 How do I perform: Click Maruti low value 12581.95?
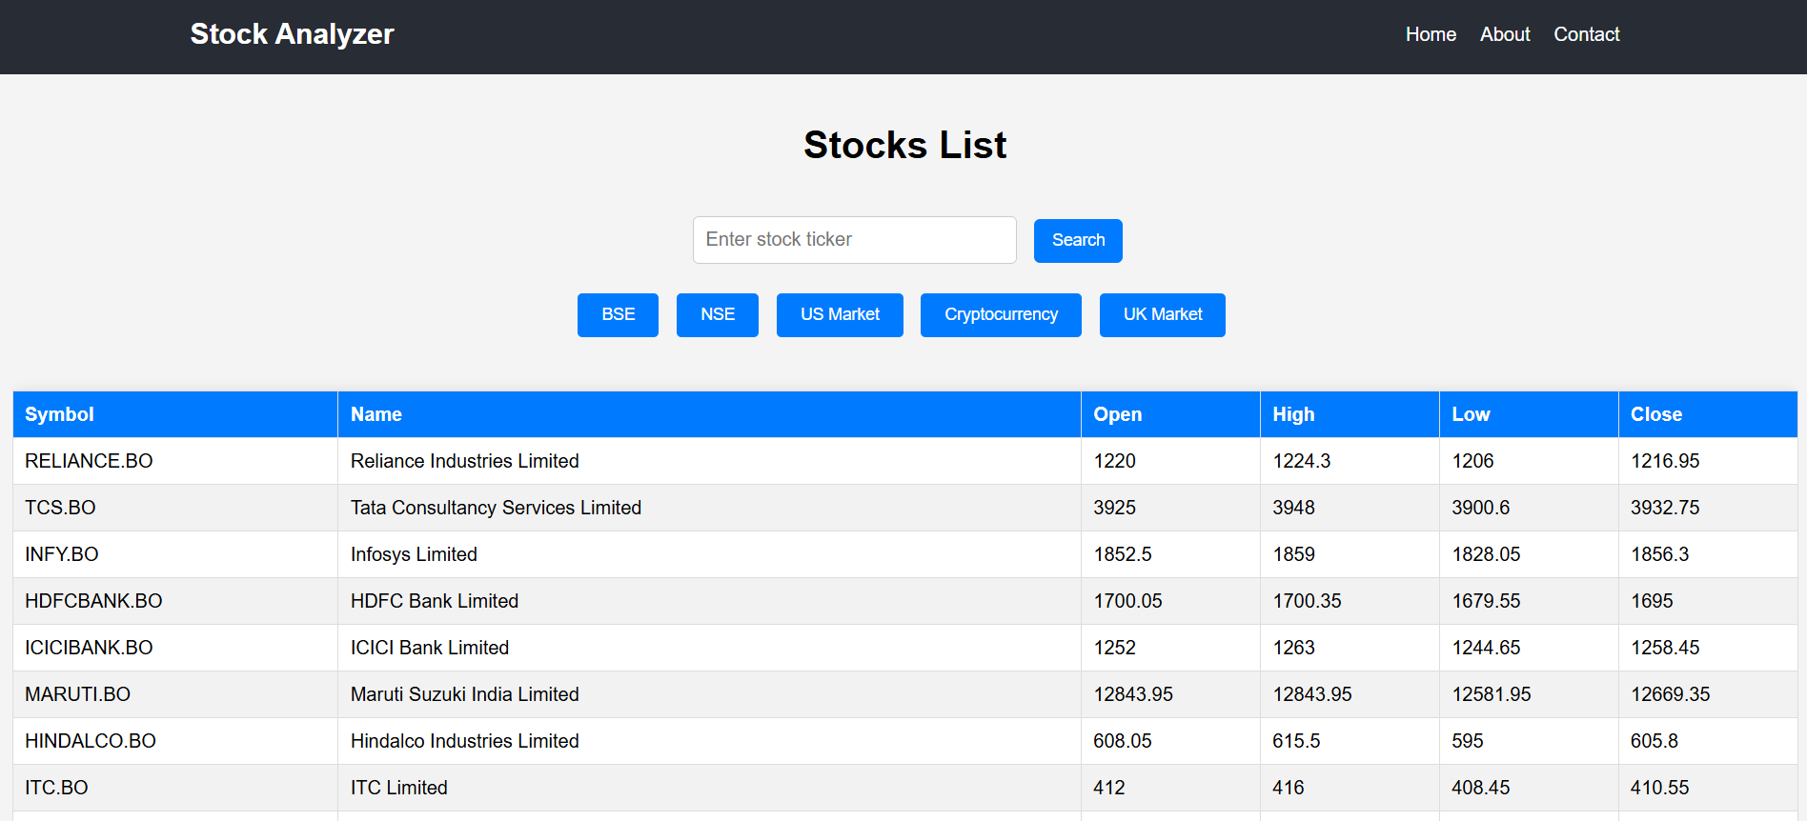(x=1492, y=694)
